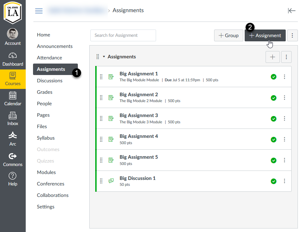
Task: Click the assignment icon beside Big Assignment 1
Action: pyautogui.click(x=111, y=76)
